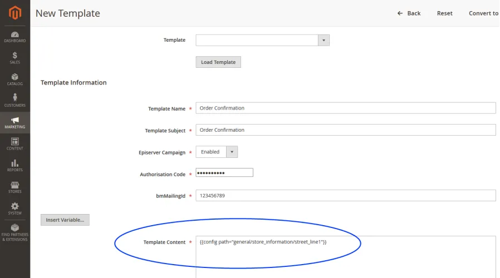Open the Catalog box icon

pos(14,77)
